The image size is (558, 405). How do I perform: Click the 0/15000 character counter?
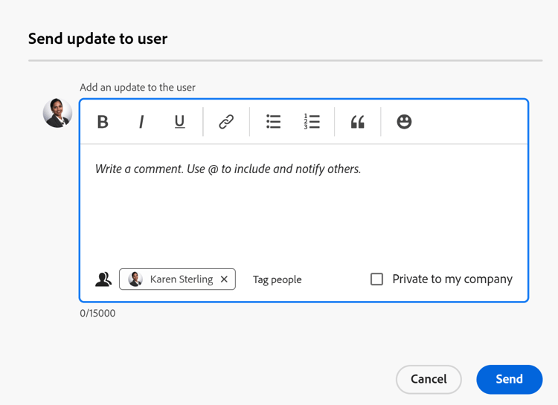click(97, 314)
